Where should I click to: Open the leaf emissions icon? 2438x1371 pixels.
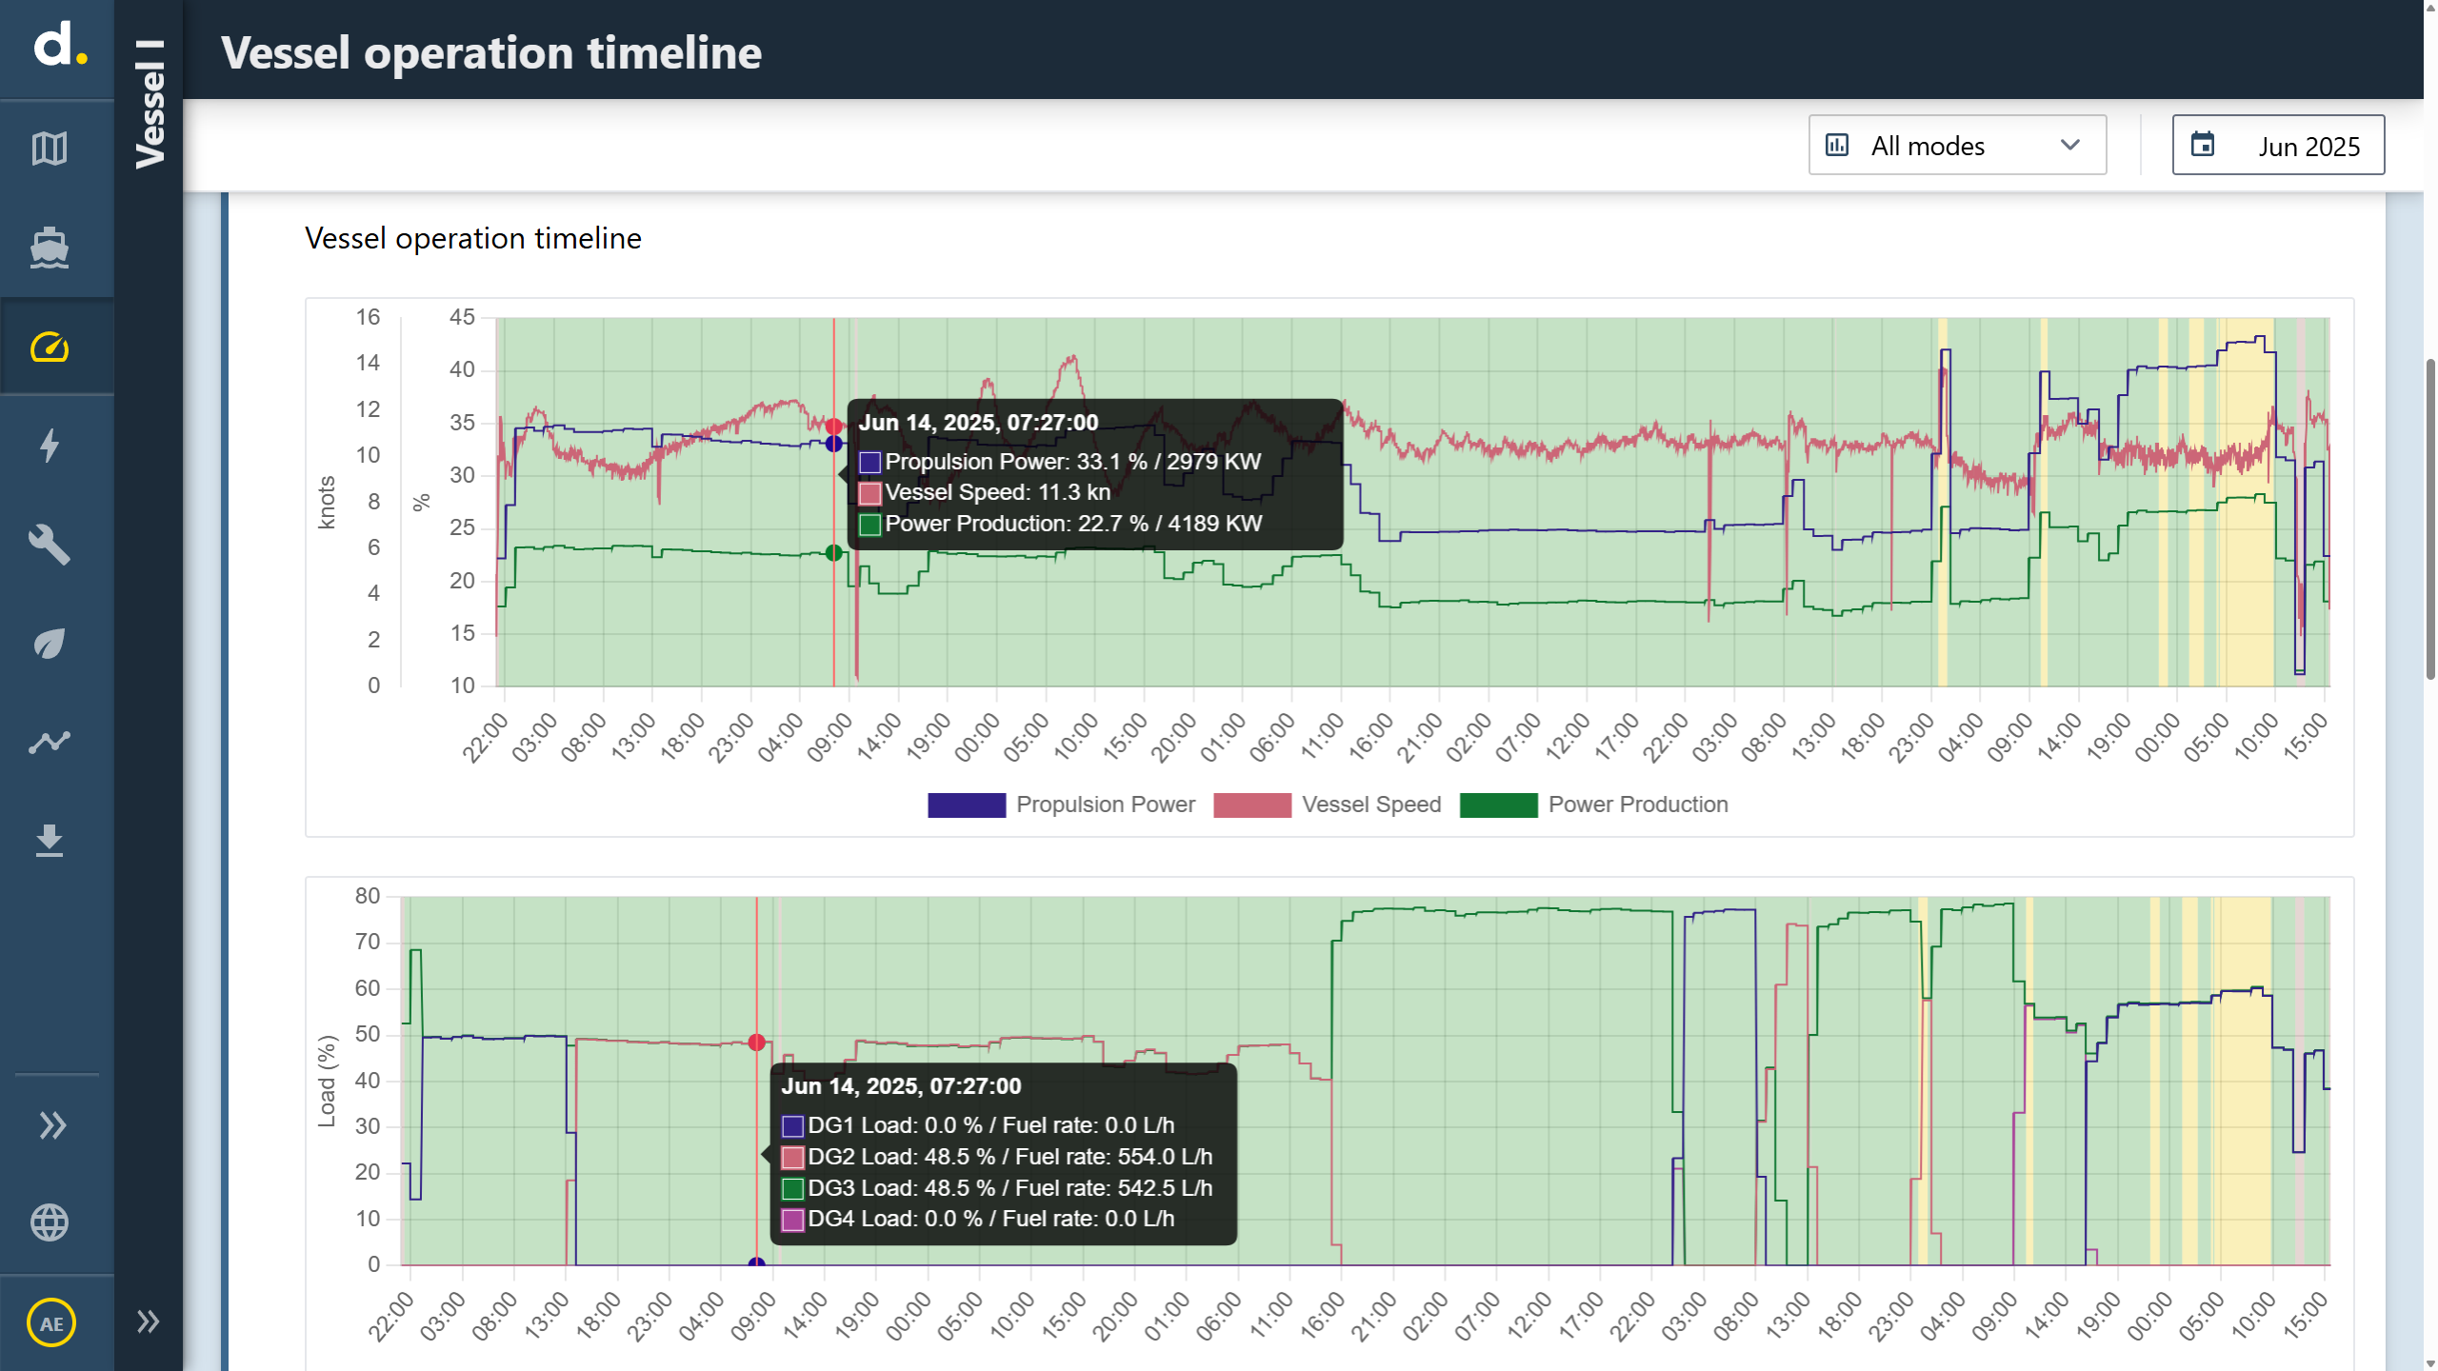50,644
